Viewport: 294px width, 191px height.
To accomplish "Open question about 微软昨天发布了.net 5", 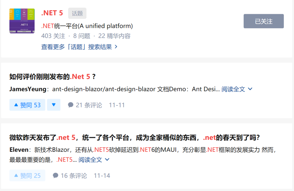I will pyautogui.click(x=134, y=138).
